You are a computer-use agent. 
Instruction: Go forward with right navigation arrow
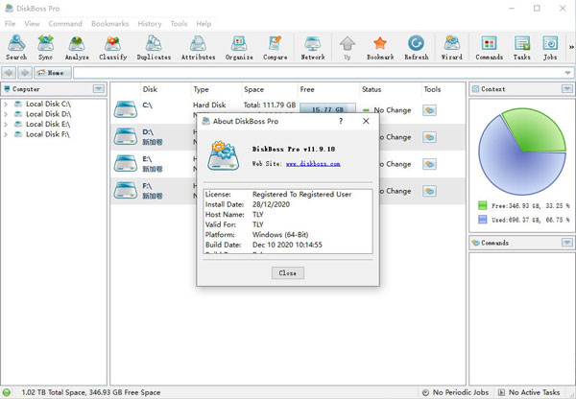[25, 73]
